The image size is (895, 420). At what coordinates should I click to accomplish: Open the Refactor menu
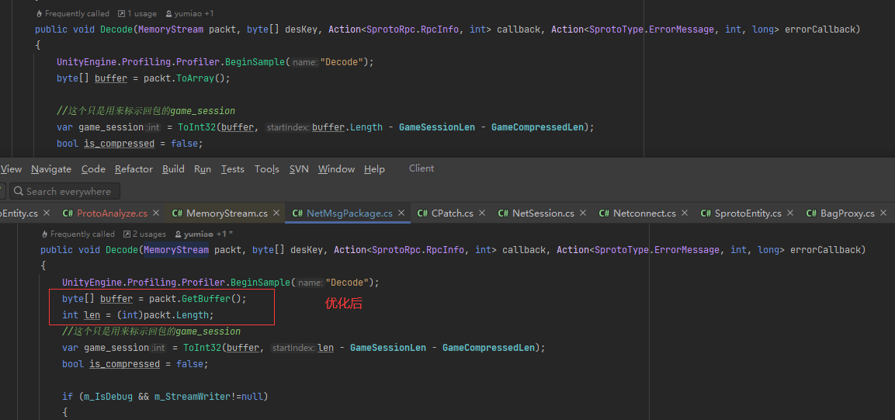(134, 169)
